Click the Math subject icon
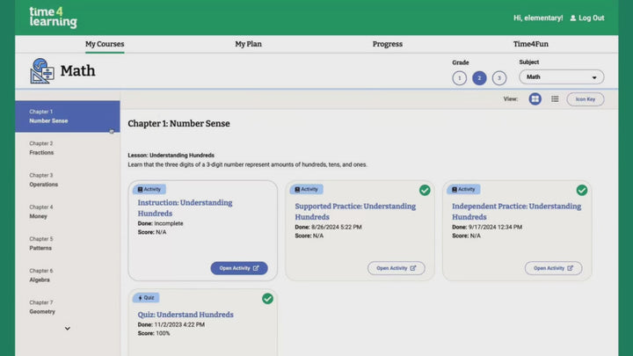 42,70
